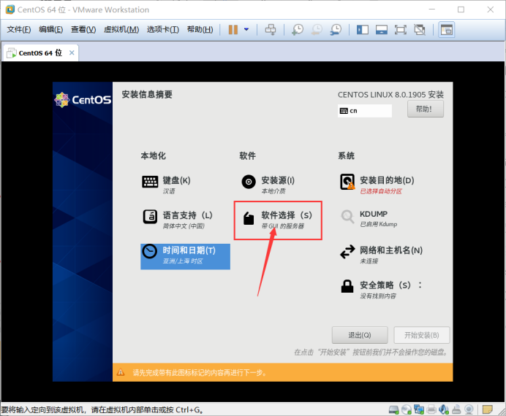
Task: Open the snapshot manager icon
Action: (x=336, y=30)
